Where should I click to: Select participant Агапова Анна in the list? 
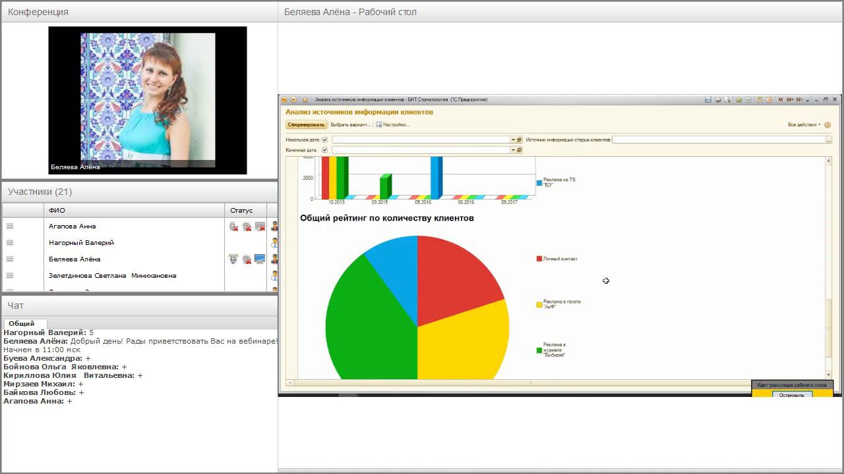[73, 226]
